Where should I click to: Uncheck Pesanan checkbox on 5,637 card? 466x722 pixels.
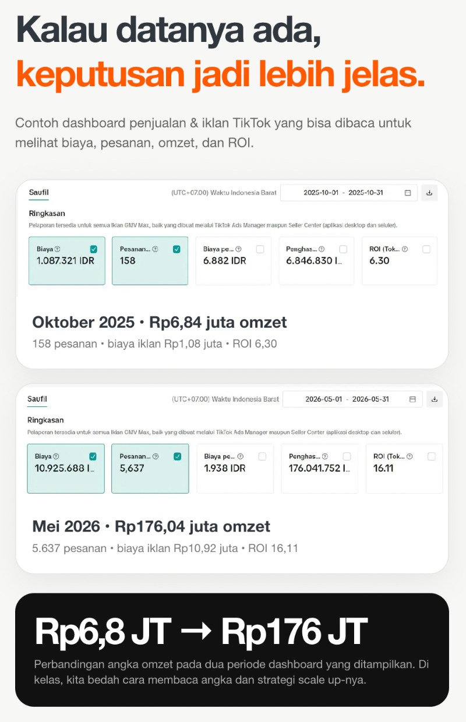click(178, 456)
